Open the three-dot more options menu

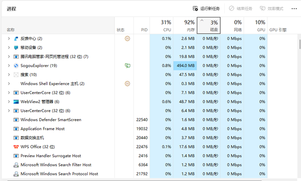[294, 9]
